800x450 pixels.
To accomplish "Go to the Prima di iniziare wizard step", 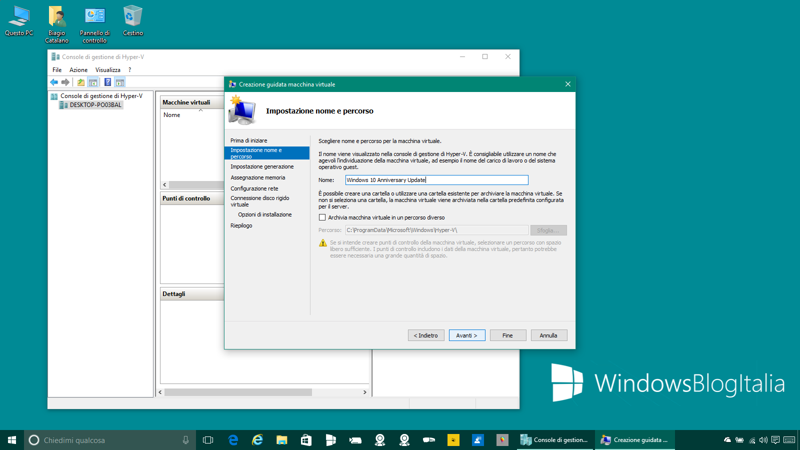I will tap(249, 140).
